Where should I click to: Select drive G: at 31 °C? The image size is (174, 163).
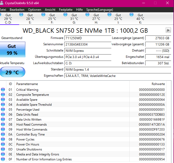(74, 19)
